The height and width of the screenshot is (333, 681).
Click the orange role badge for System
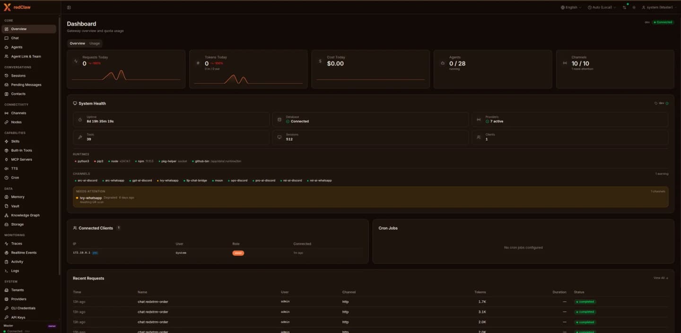238,253
